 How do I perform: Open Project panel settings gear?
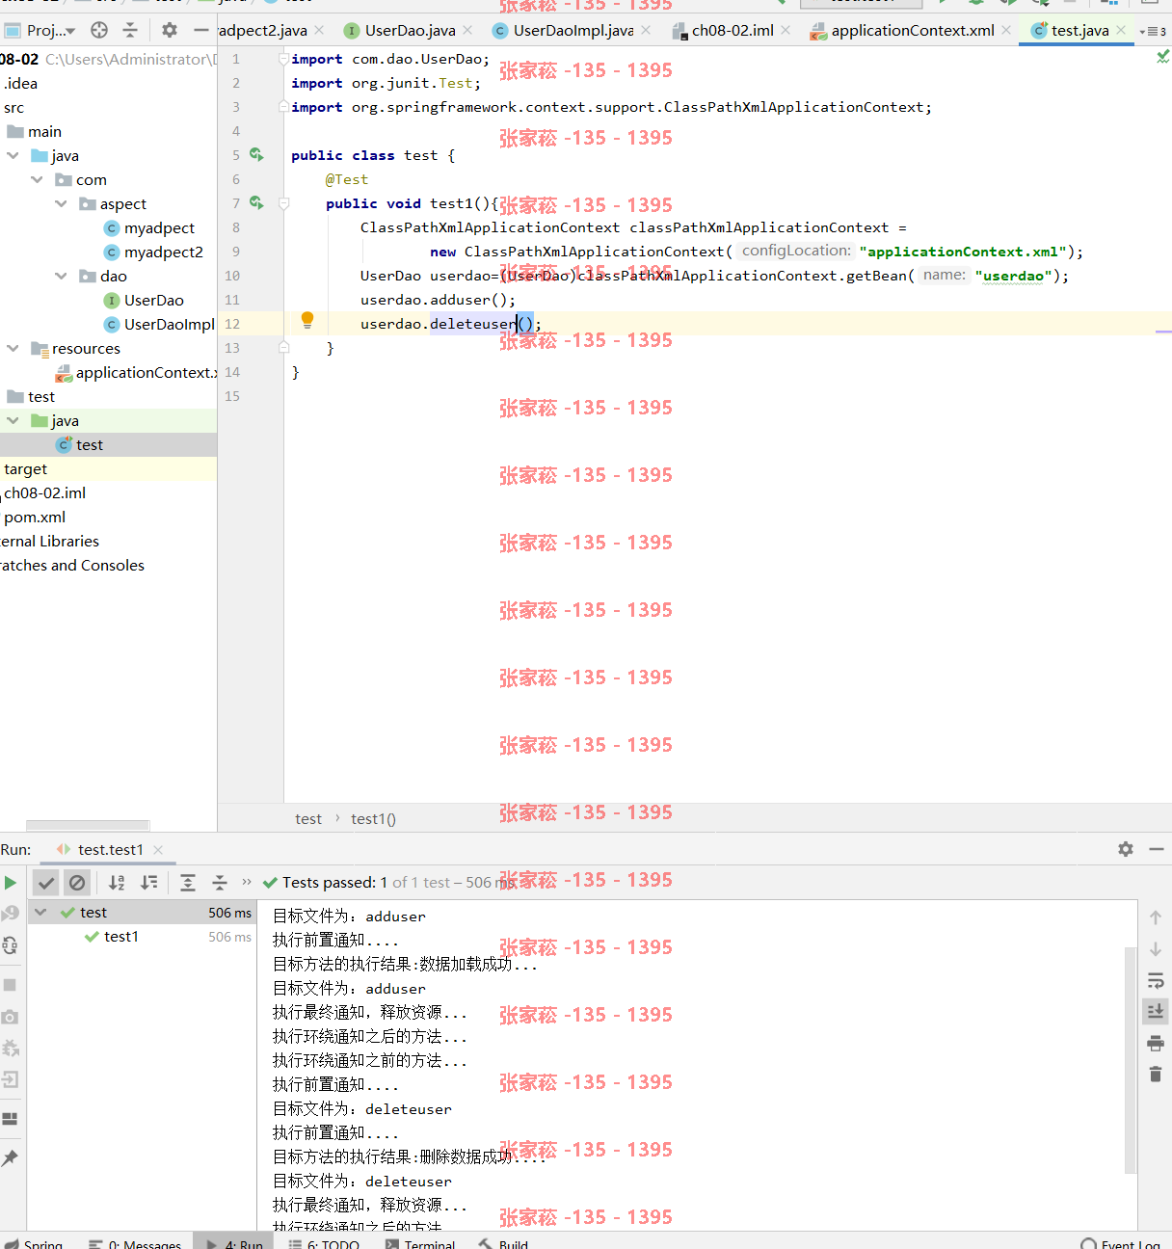[170, 30]
